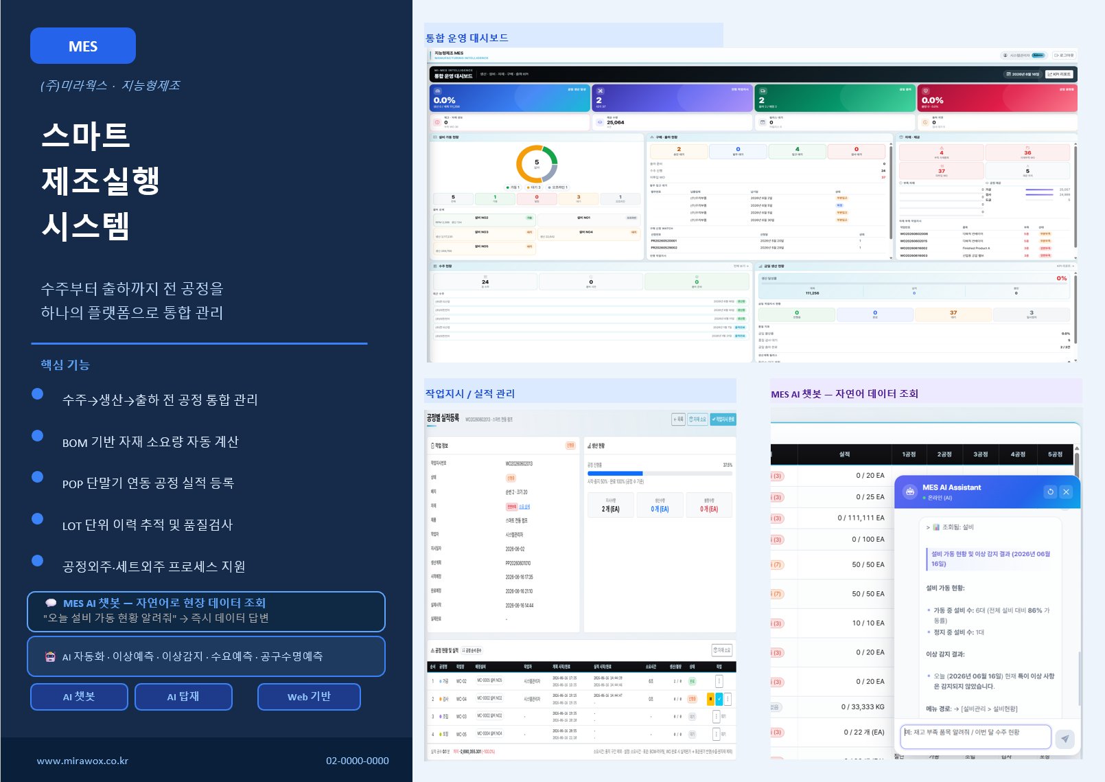The image size is (1105, 782).
Task: Click the shield icon on red KPI card
Action: [x=925, y=91]
